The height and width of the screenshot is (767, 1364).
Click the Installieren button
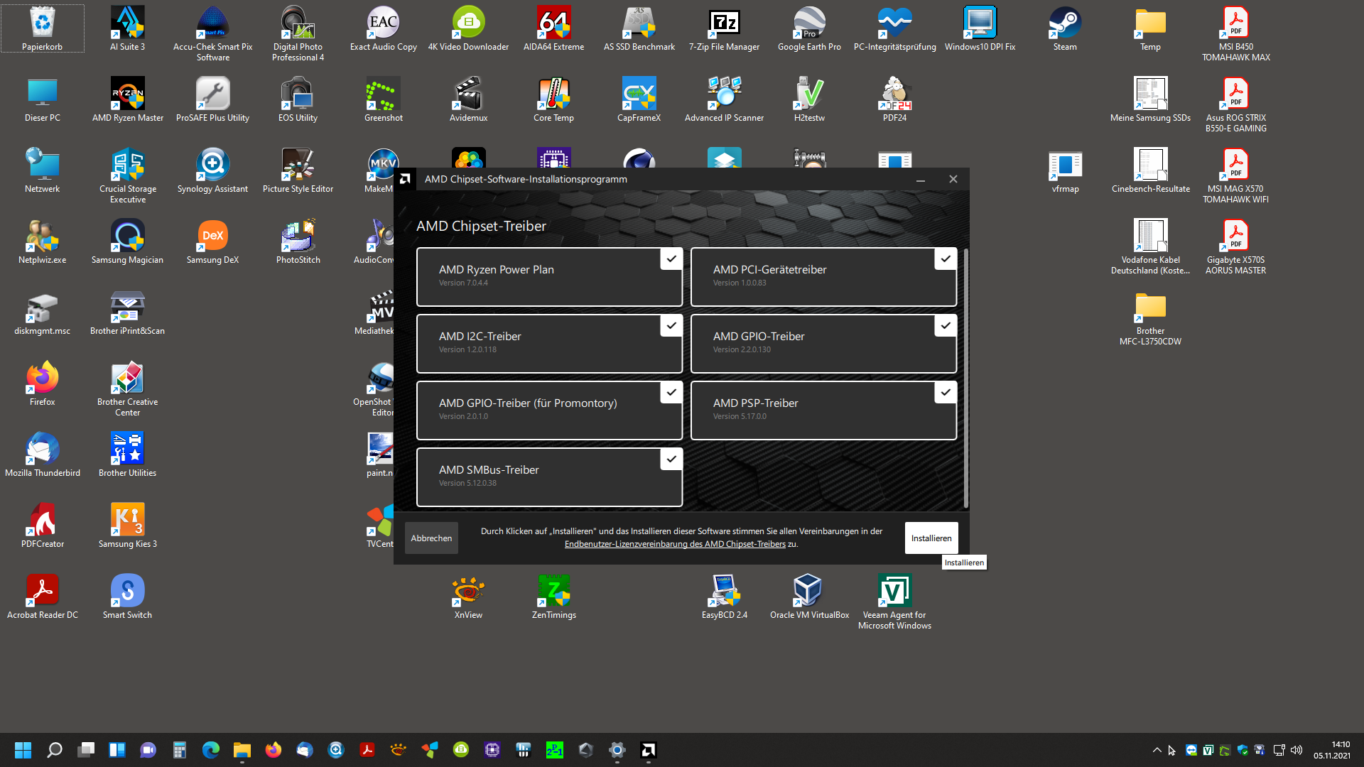[931, 538]
